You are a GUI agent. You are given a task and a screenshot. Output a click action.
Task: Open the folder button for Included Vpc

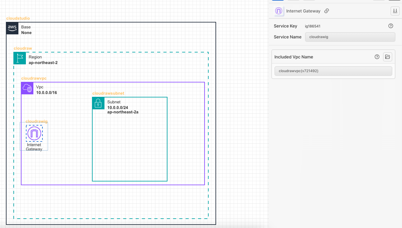pyautogui.click(x=388, y=57)
